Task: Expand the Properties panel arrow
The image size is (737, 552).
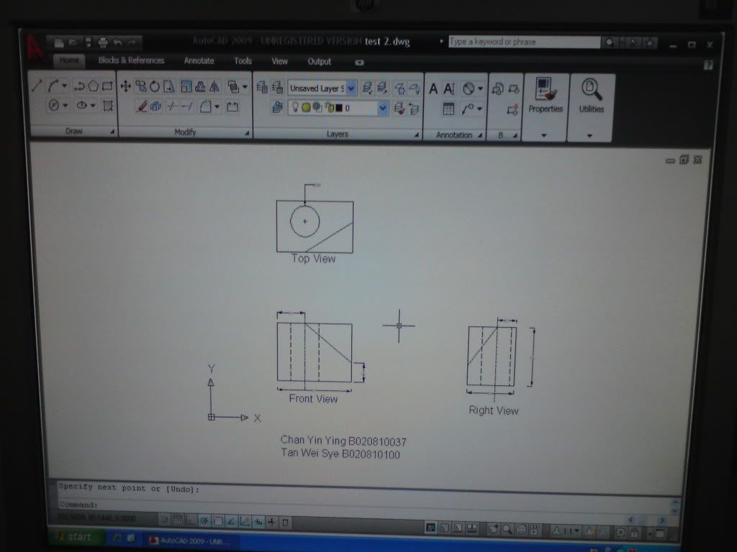Action: 544,136
